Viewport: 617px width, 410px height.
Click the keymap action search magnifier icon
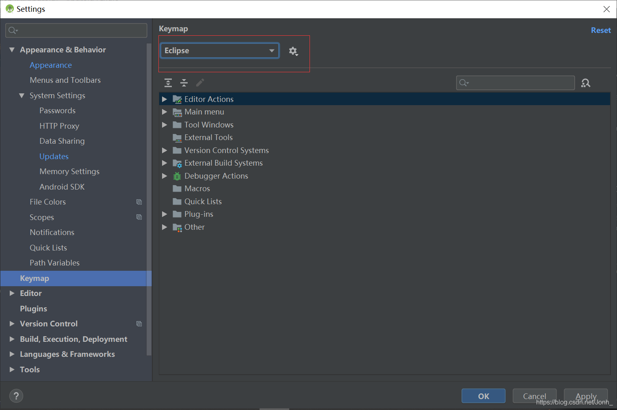click(463, 83)
